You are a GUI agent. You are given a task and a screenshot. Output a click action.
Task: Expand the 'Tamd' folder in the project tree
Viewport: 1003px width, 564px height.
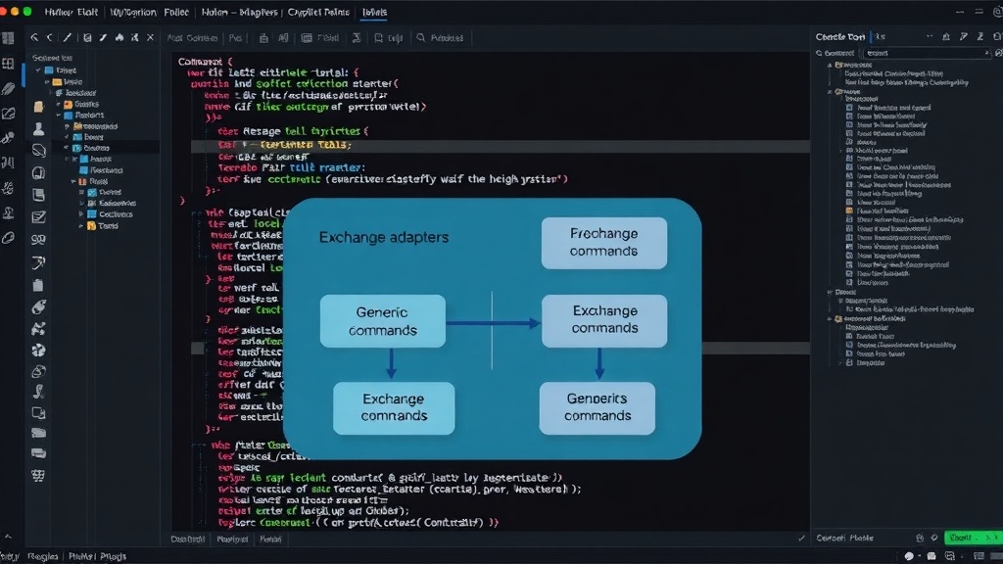coord(82,226)
